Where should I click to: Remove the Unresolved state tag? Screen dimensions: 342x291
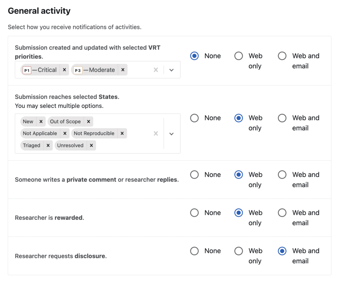pyautogui.click(x=91, y=145)
